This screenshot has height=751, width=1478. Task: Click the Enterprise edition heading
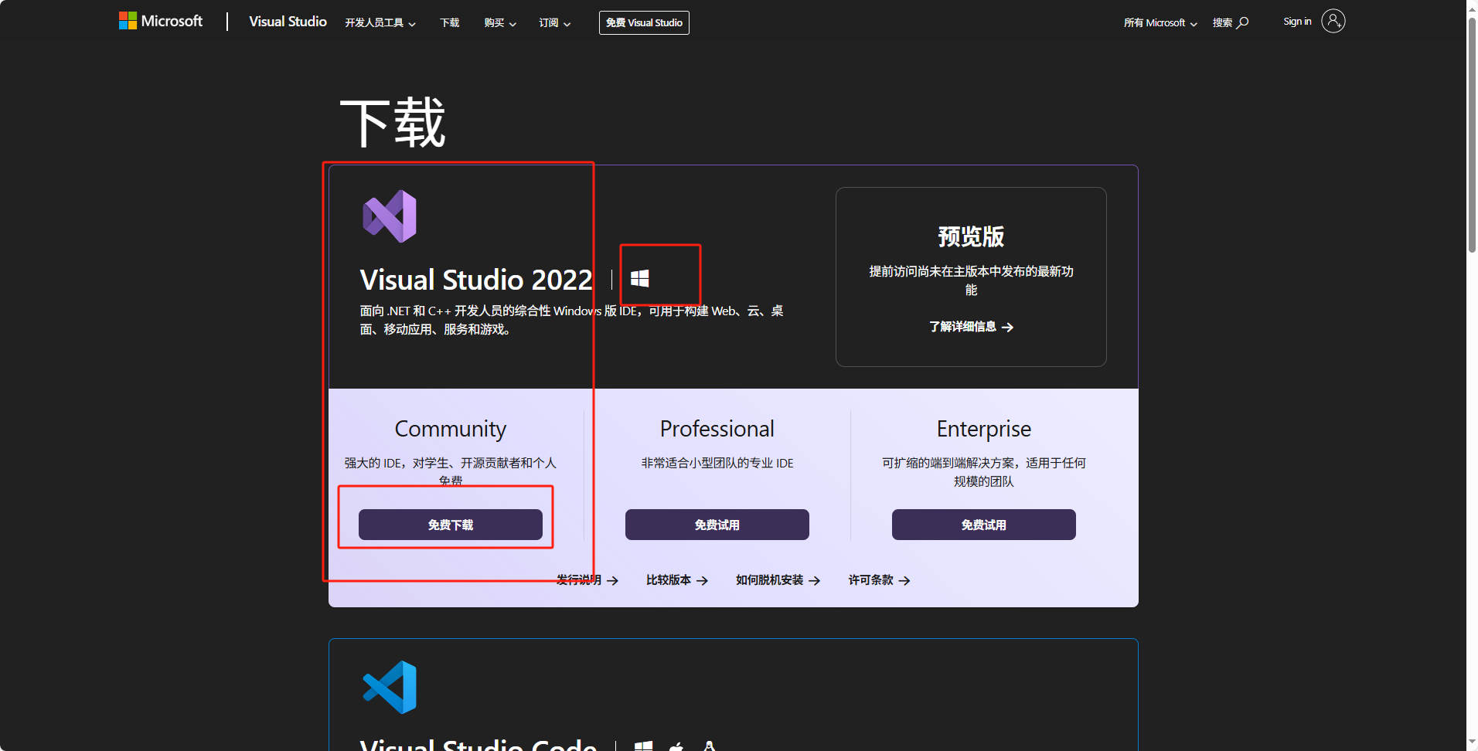(984, 429)
